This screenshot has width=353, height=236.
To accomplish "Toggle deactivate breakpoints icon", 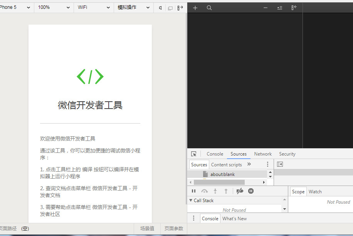I will [x=240, y=191].
